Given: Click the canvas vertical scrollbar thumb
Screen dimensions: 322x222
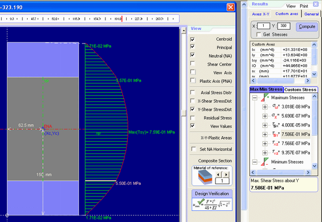Looking at the screenshot, I should (184, 113).
